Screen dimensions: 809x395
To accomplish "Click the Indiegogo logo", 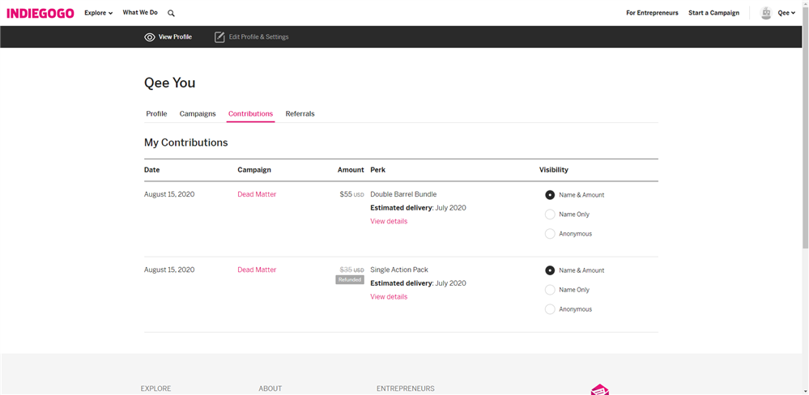I will click(x=40, y=13).
